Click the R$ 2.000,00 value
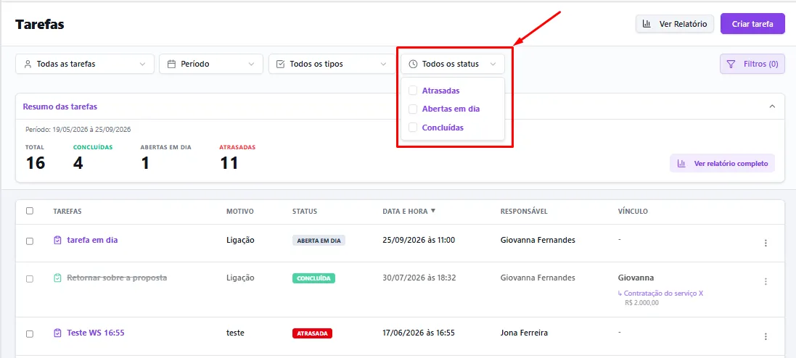This screenshot has width=796, height=358. [641, 303]
